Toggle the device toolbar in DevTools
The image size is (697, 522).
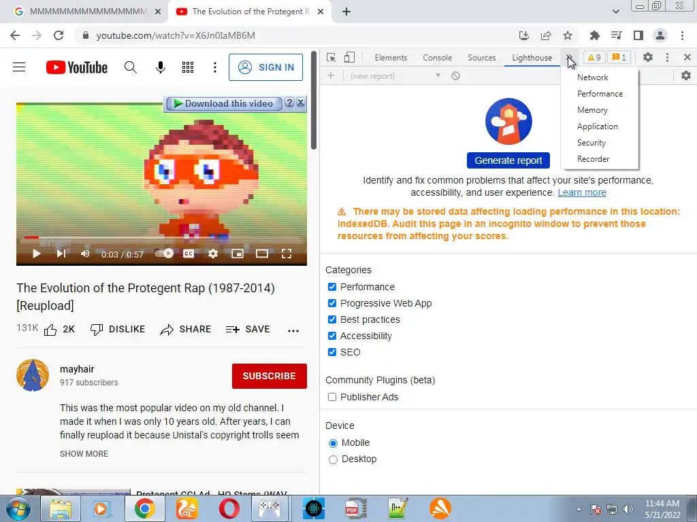click(349, 58)
